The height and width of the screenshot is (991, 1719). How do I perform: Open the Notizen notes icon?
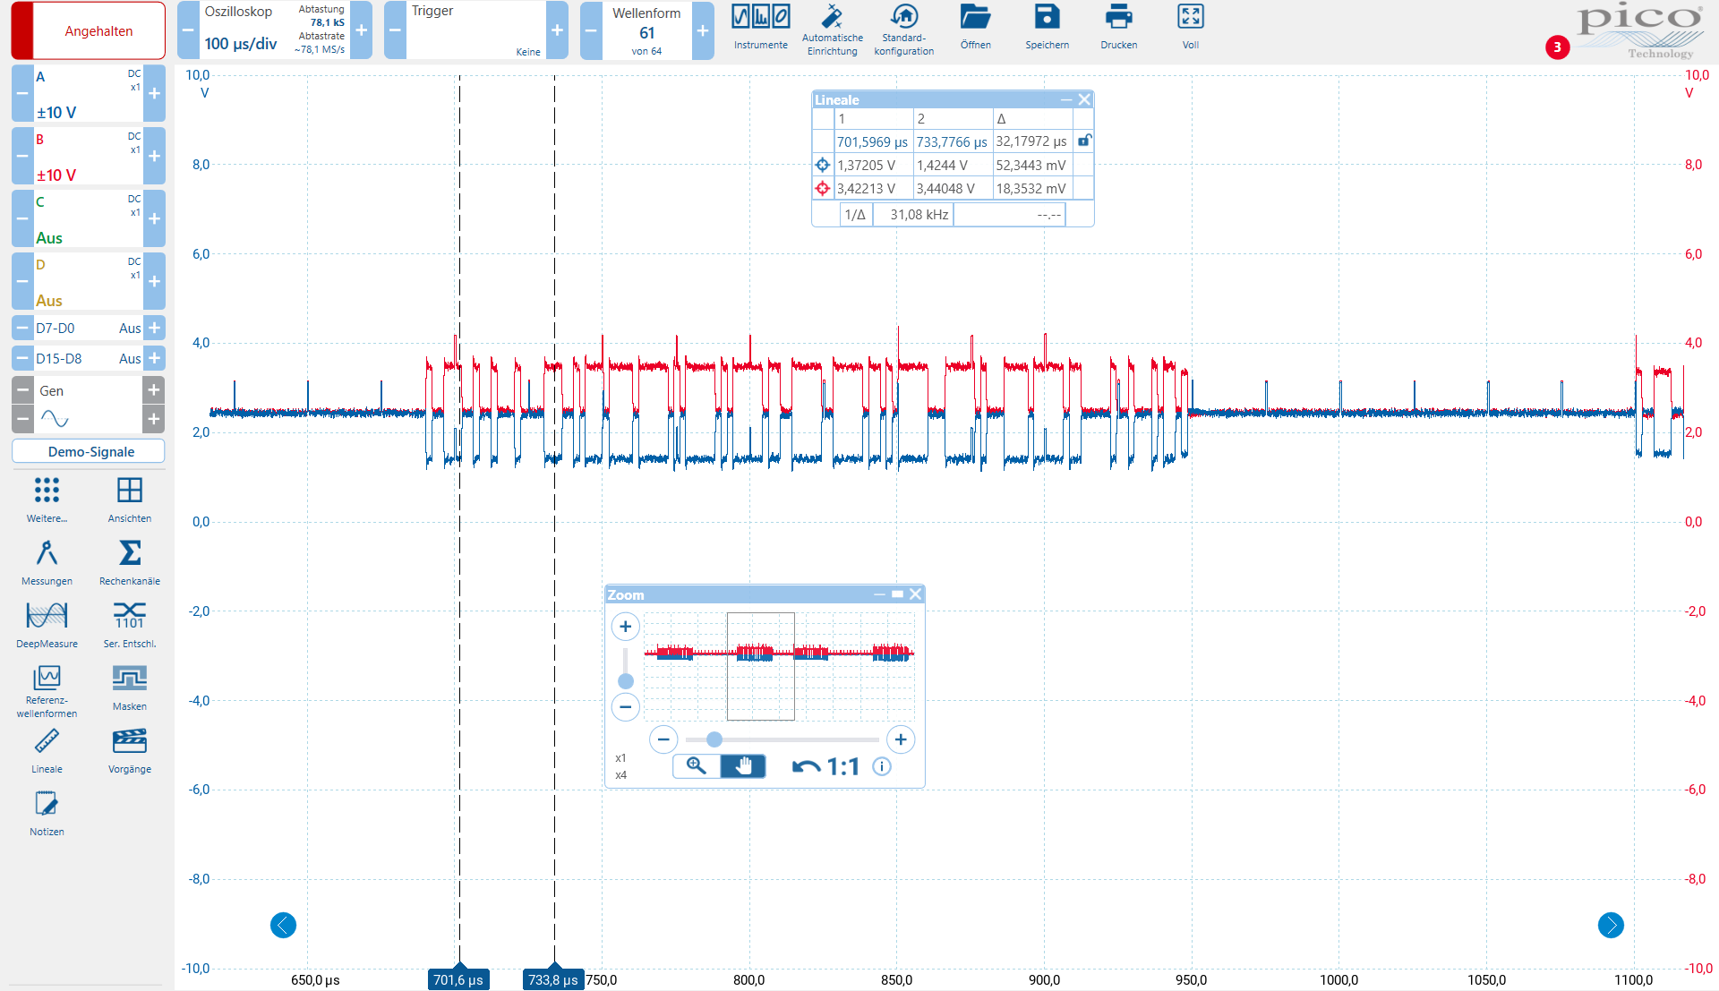[x=47, y=813]
